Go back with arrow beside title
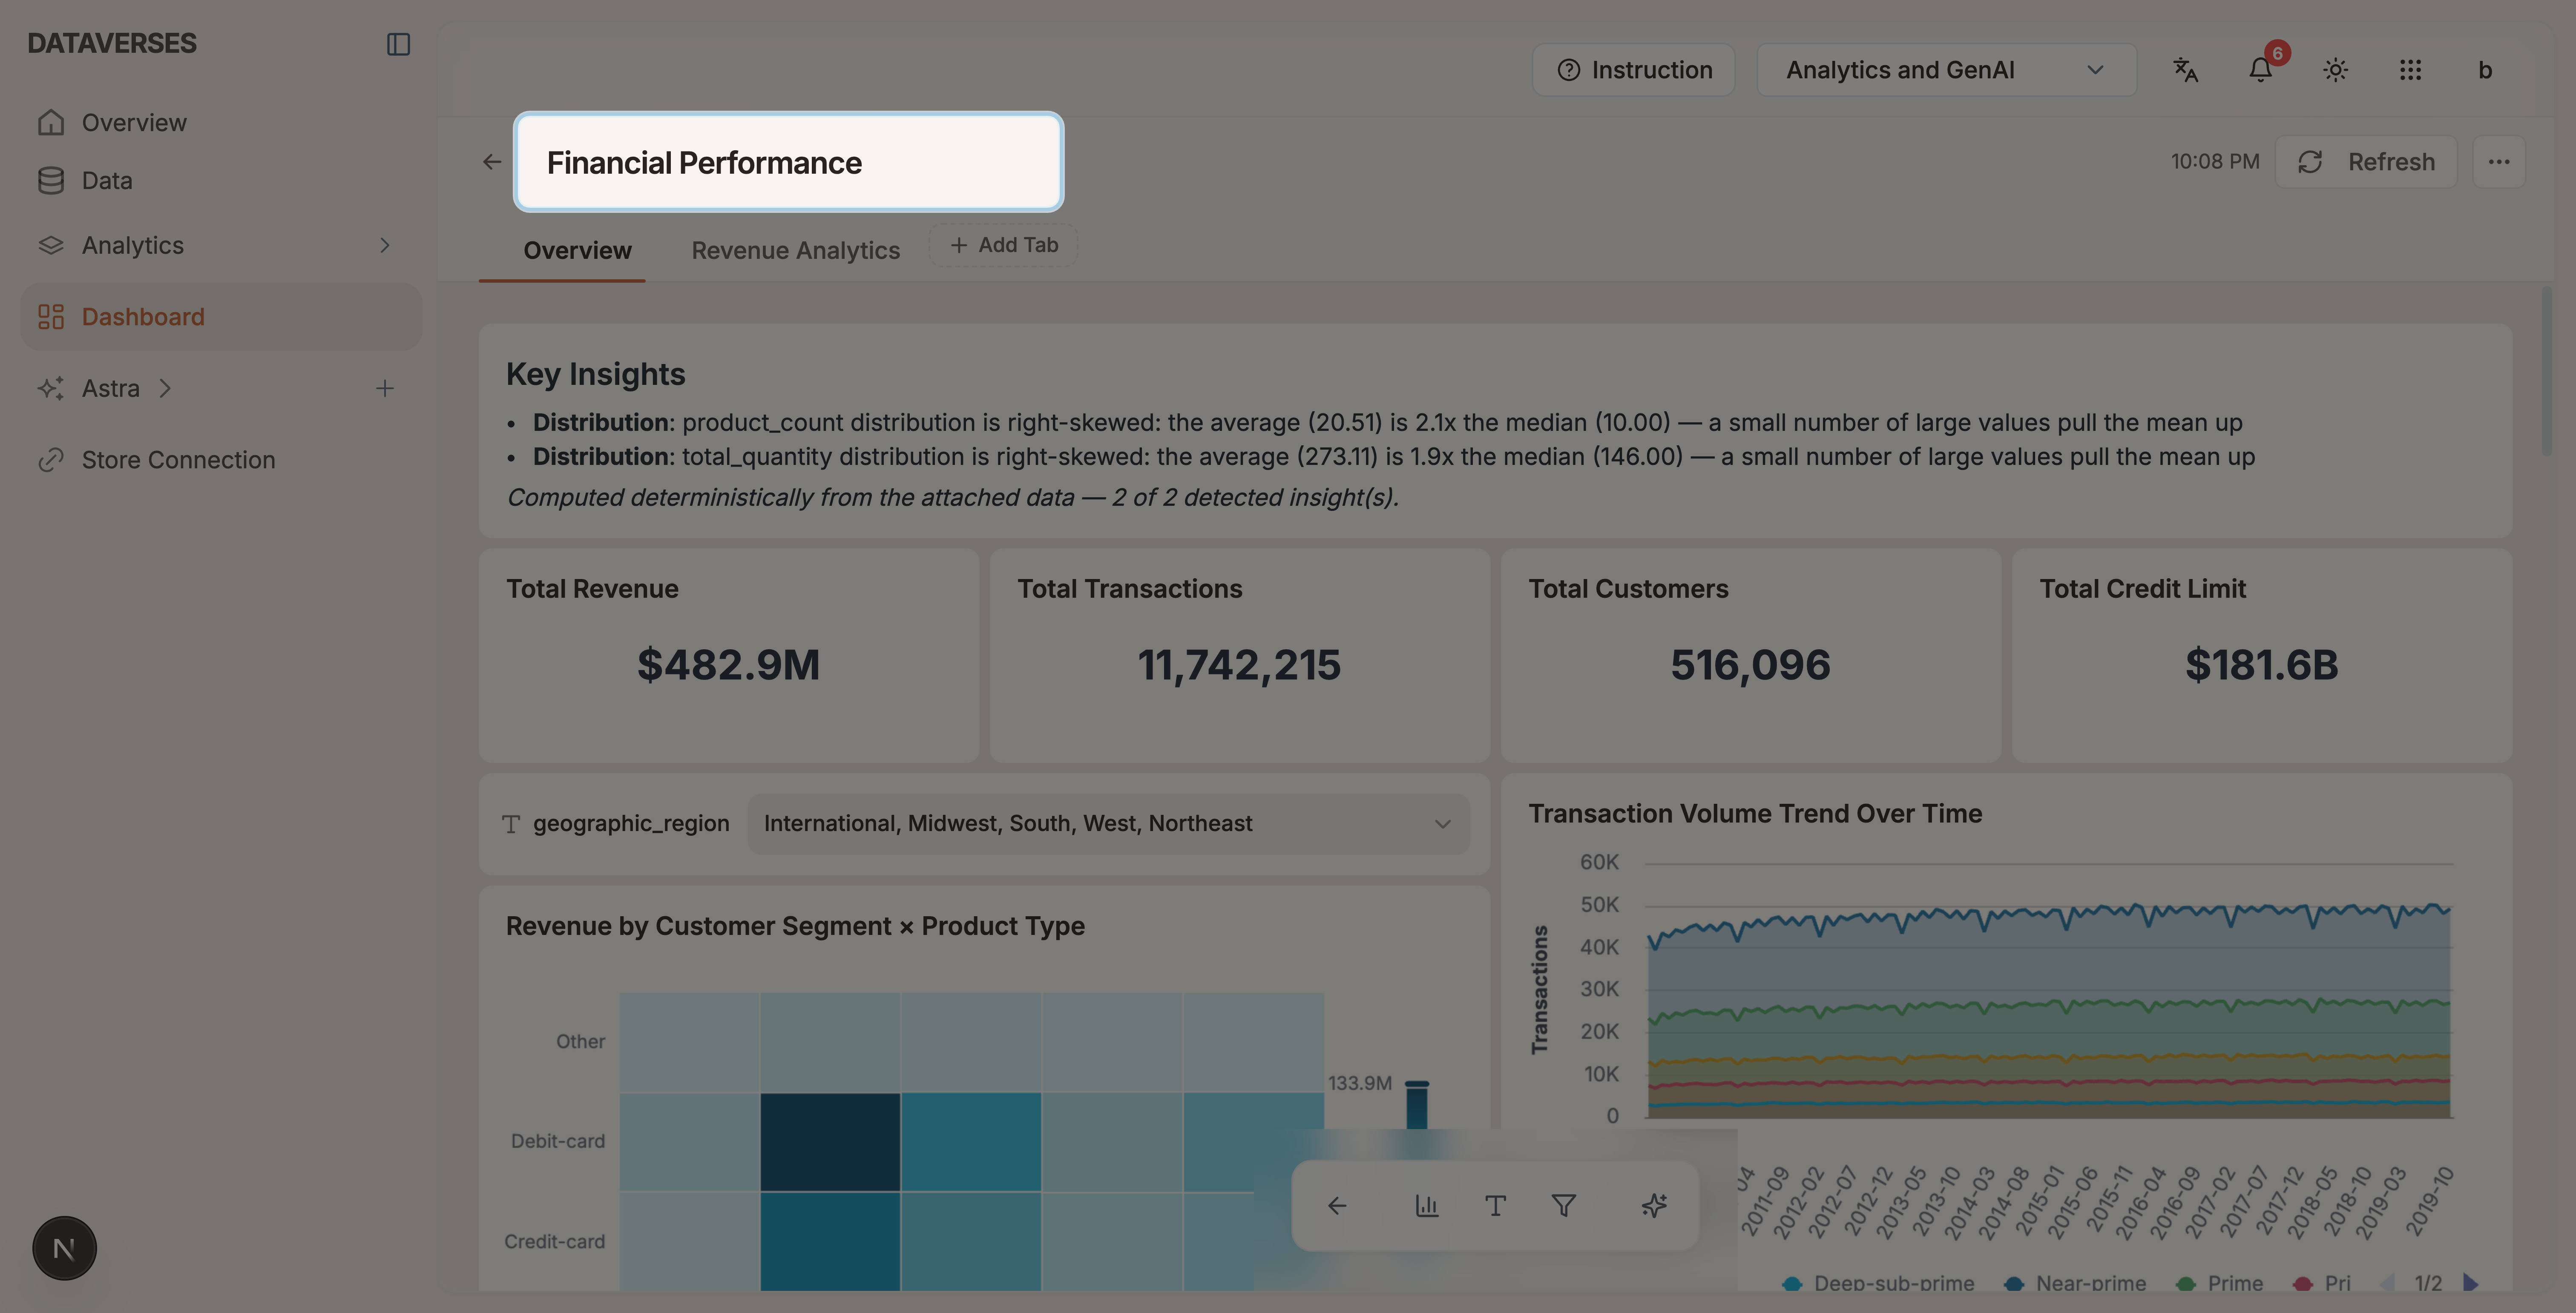The height and width of the screenshot is (1313, 2576). point(491,162)
